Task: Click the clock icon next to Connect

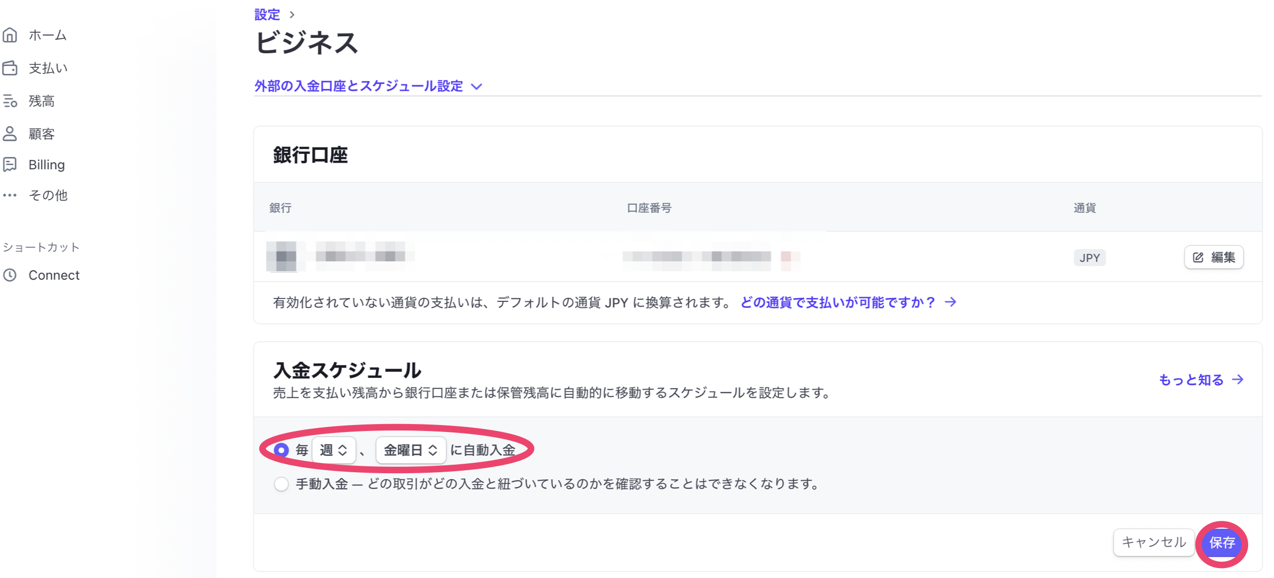Action: [x=10, y=275]
